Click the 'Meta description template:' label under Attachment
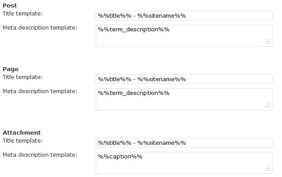The height and width of the screenshot is (177, 282). 40,154
